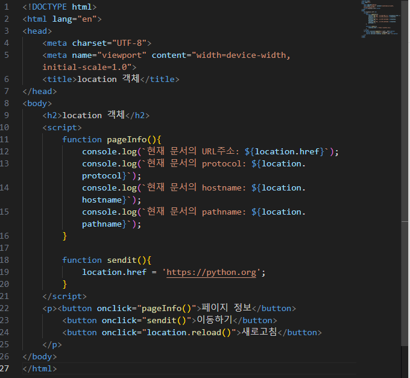This screenshot has width=410, height=378.
Task: Click the closing '</html>' tag
Action: tap(40, 368)
